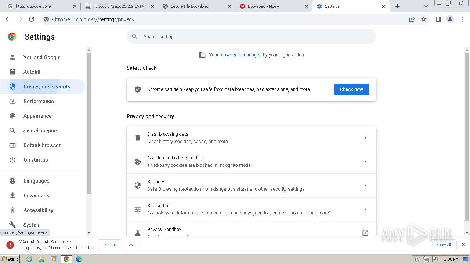Discard the blocked download
Viewport: 470px width, 264px height.
[110, 245]
